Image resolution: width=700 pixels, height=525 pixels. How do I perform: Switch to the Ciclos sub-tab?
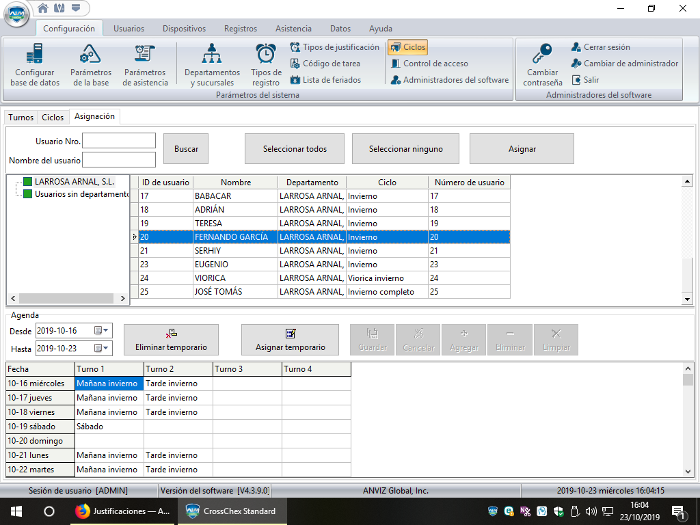53,118
